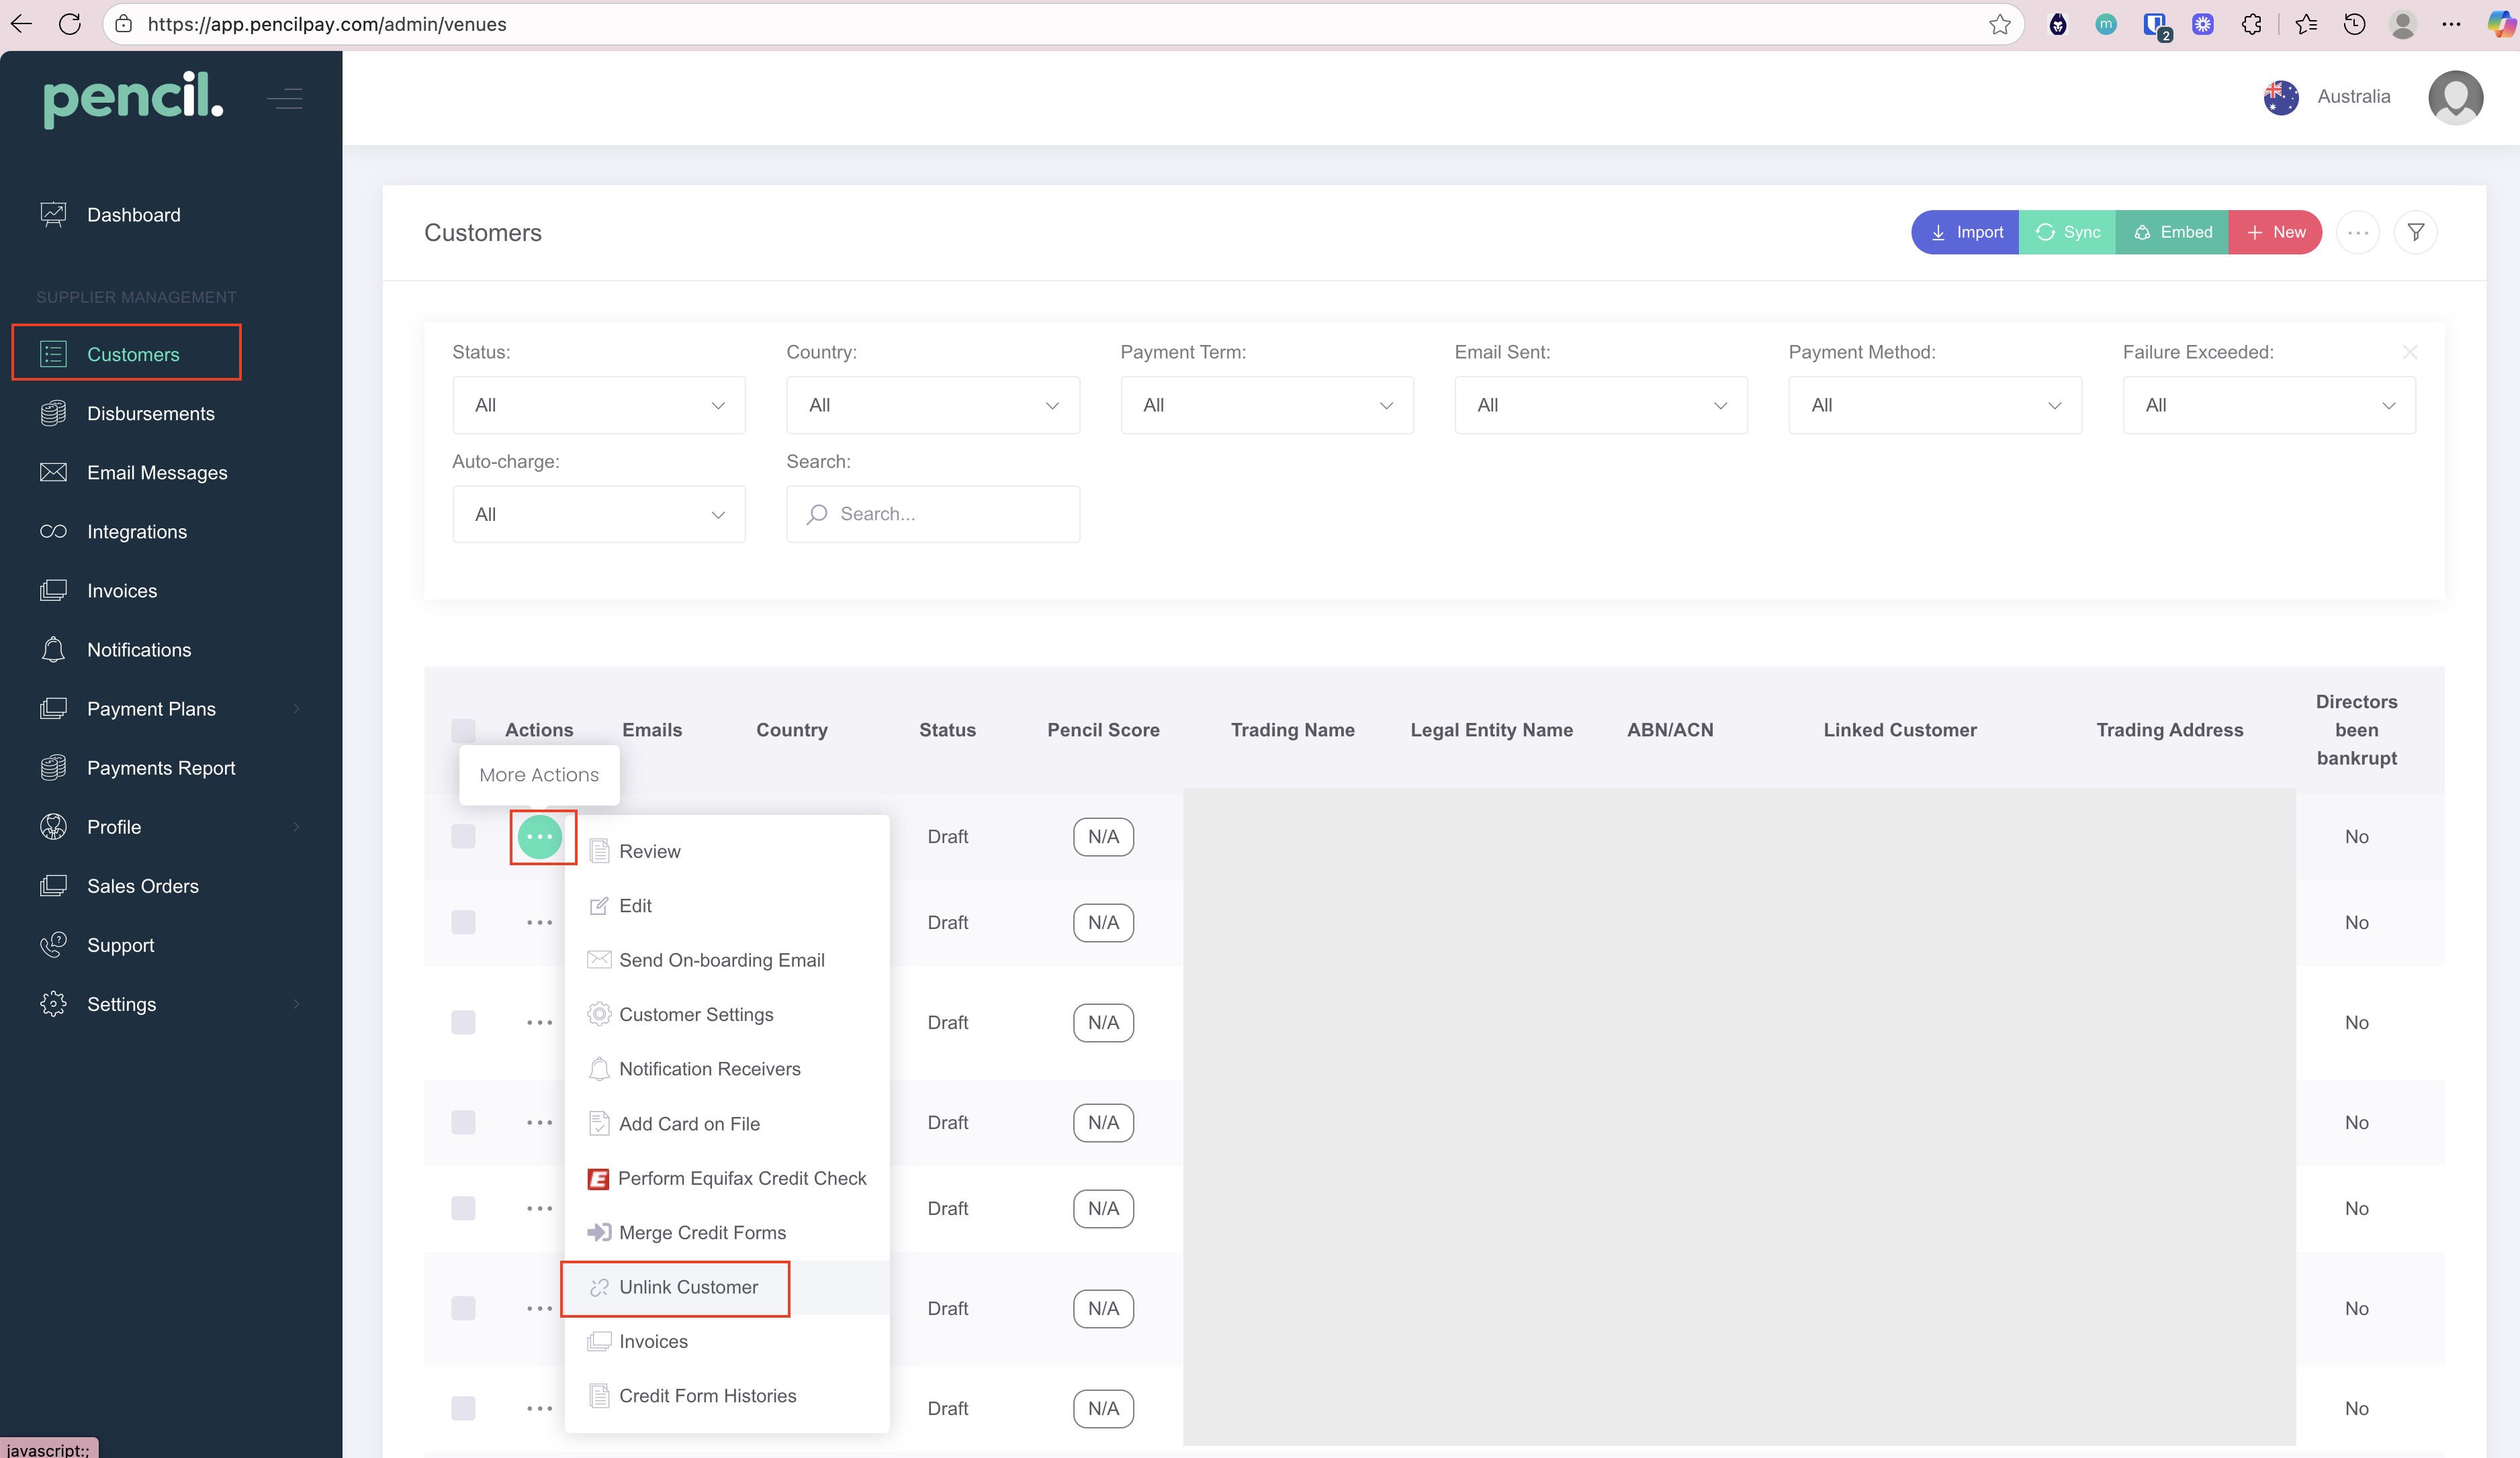Open the Status filter dropdown
Screen dimensions: 2520x1458
pos(598,405)
